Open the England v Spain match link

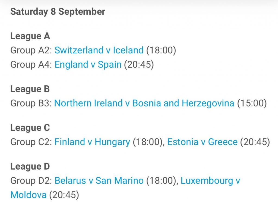pyautogui.click(x=88, y=64)
